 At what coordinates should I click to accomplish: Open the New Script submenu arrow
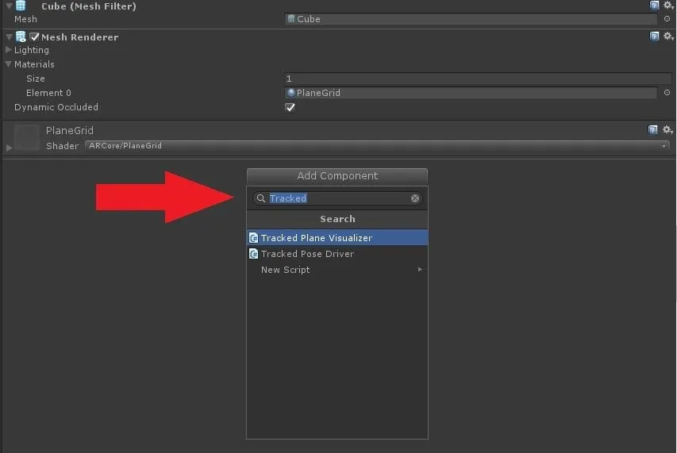pyautogui.click(x=420, y=270)
